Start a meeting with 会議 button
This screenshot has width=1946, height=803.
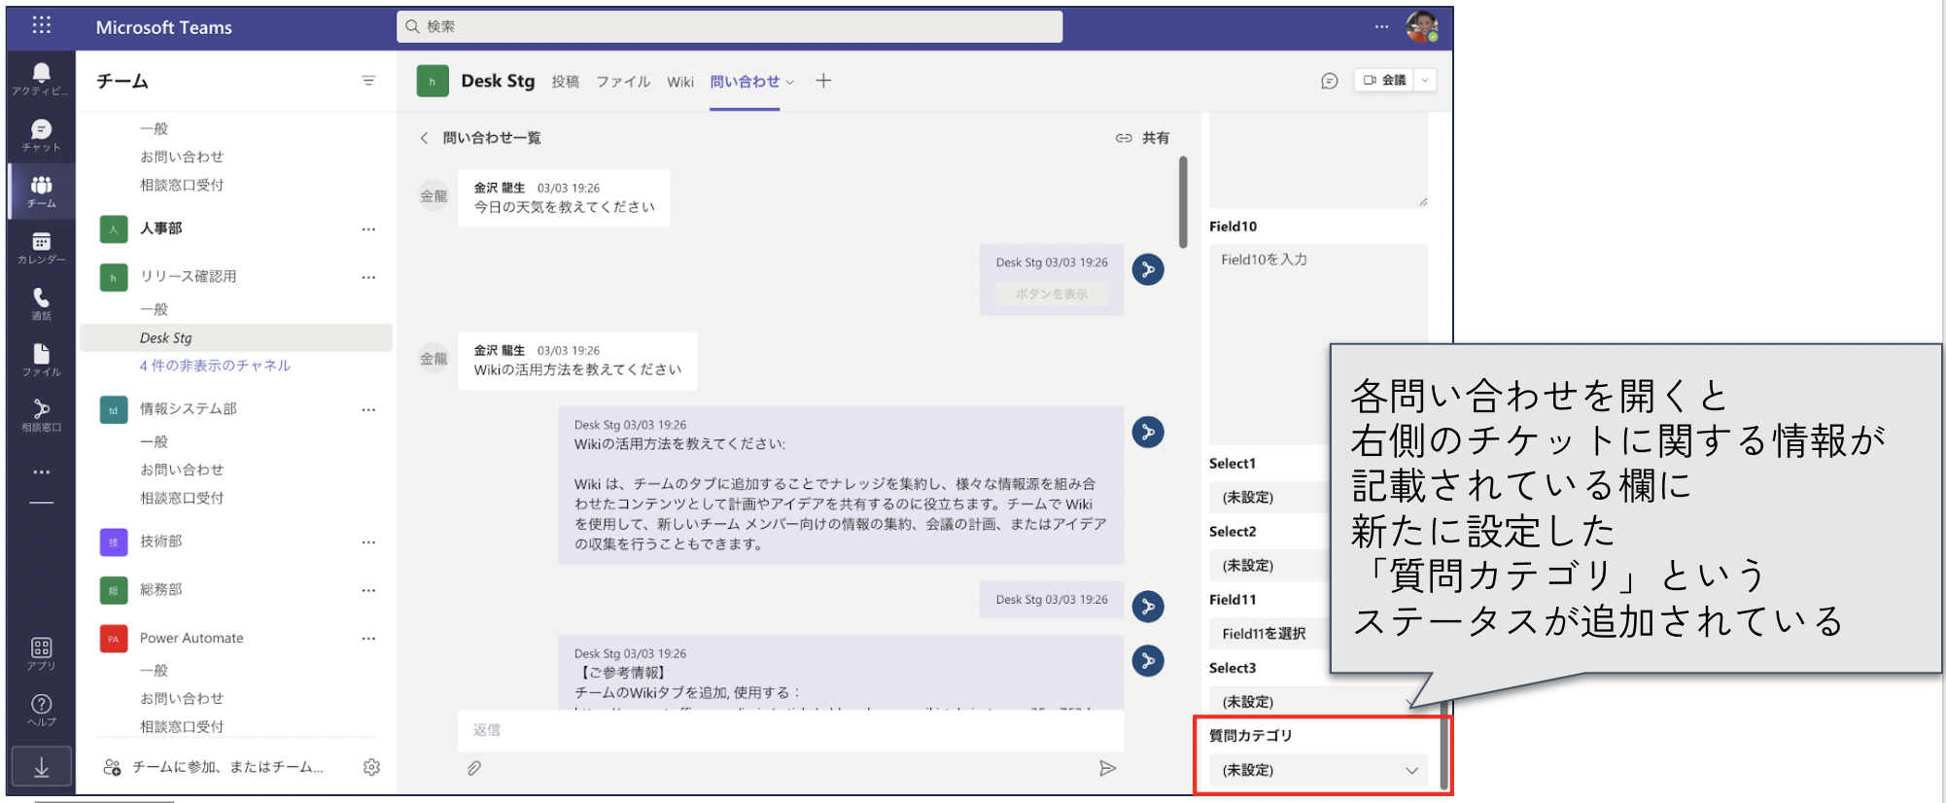coord(1385,80)
